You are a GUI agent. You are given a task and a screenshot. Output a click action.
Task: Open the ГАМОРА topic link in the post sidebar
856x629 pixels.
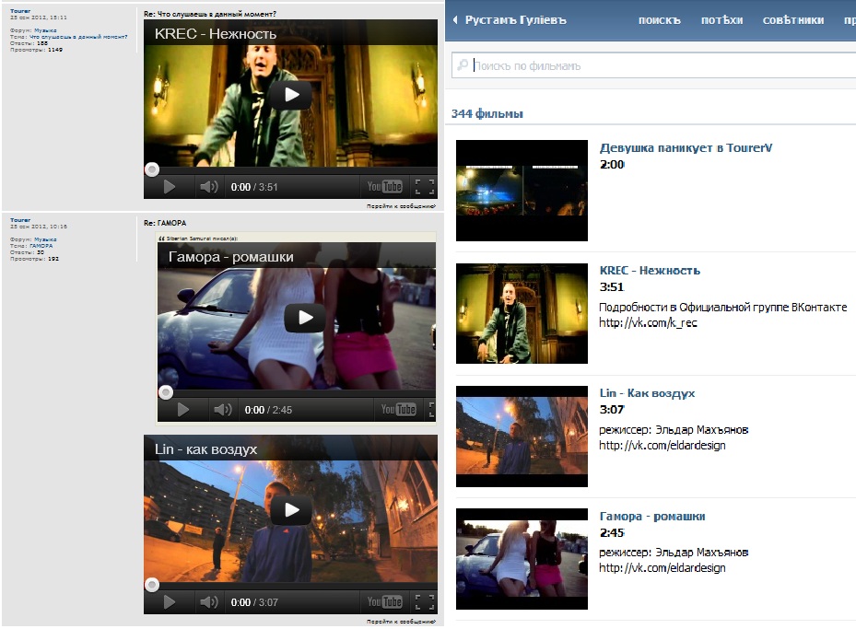click(x=41, y=246)
